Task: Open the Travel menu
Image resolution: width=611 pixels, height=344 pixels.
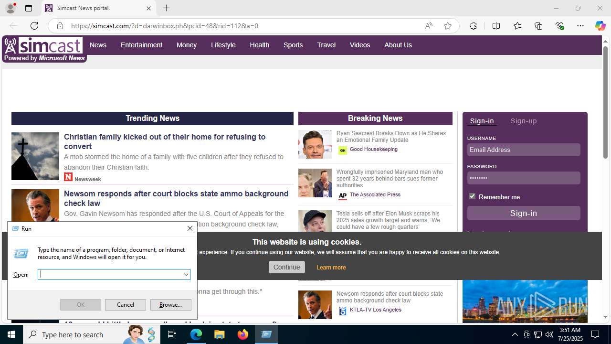Action: tap(326, 45)
